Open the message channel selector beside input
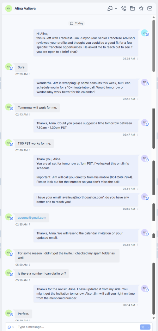158x331 pixels. [x=11, y=327]
